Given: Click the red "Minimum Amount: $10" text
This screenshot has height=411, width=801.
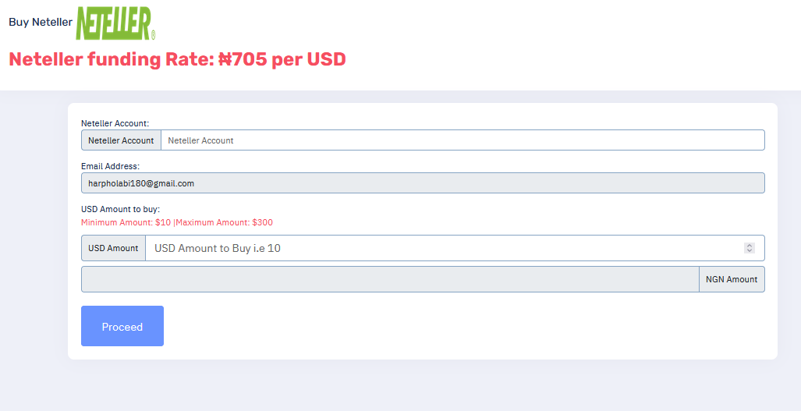Looking at the screenshot, I should point(126,222).
